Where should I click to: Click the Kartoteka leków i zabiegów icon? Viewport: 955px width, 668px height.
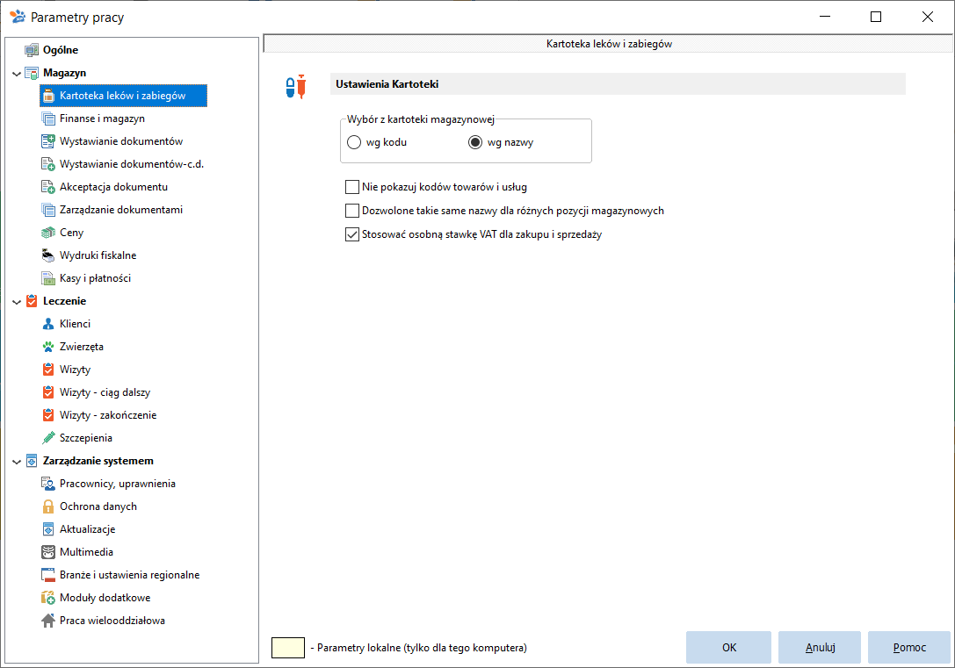coord(48,96)
